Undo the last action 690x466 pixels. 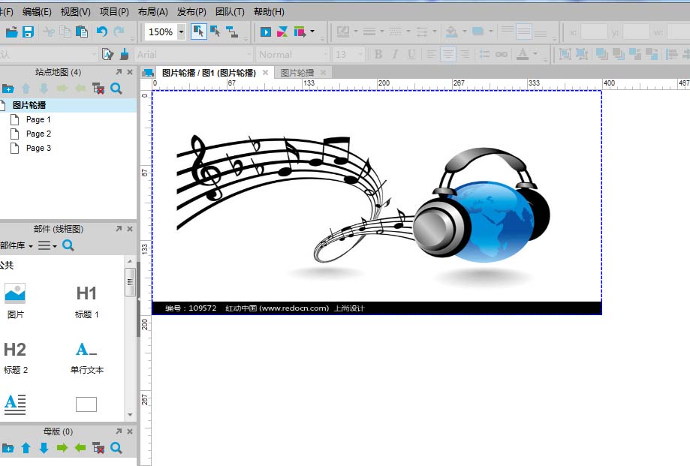click(x=102, y=32)
